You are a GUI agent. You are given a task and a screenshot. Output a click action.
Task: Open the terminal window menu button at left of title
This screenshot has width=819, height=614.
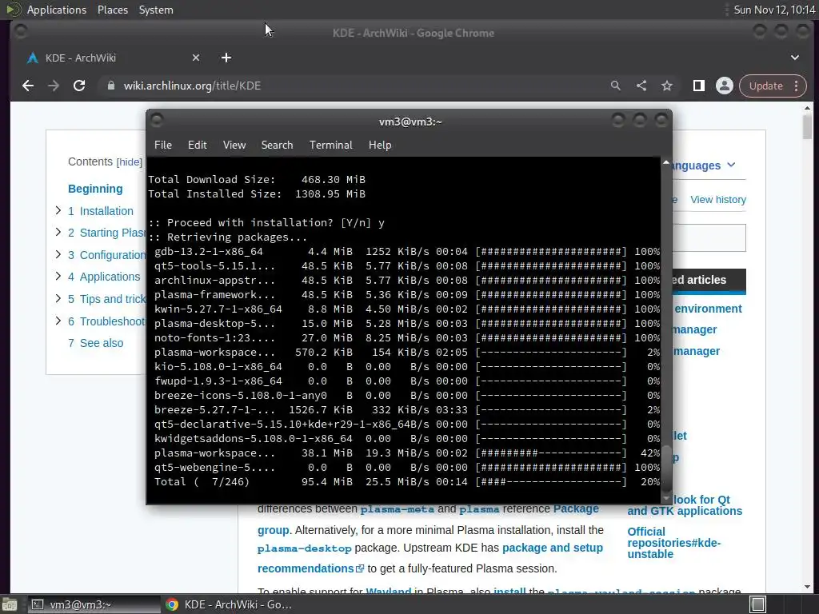pyautogui.click(x=157, y=121)
